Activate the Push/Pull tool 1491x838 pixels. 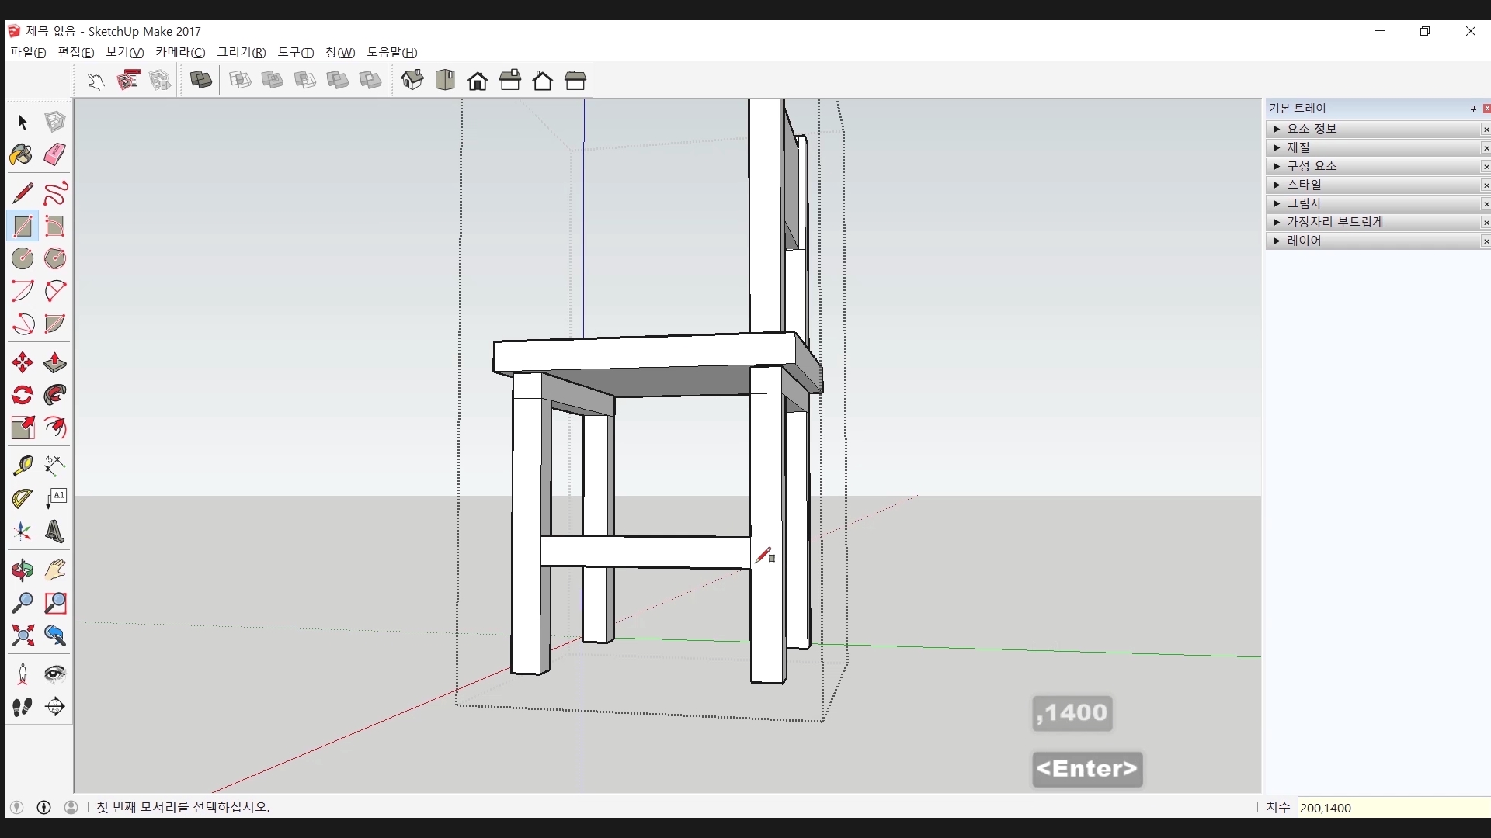pyautogui.click(x=54, y=362)
